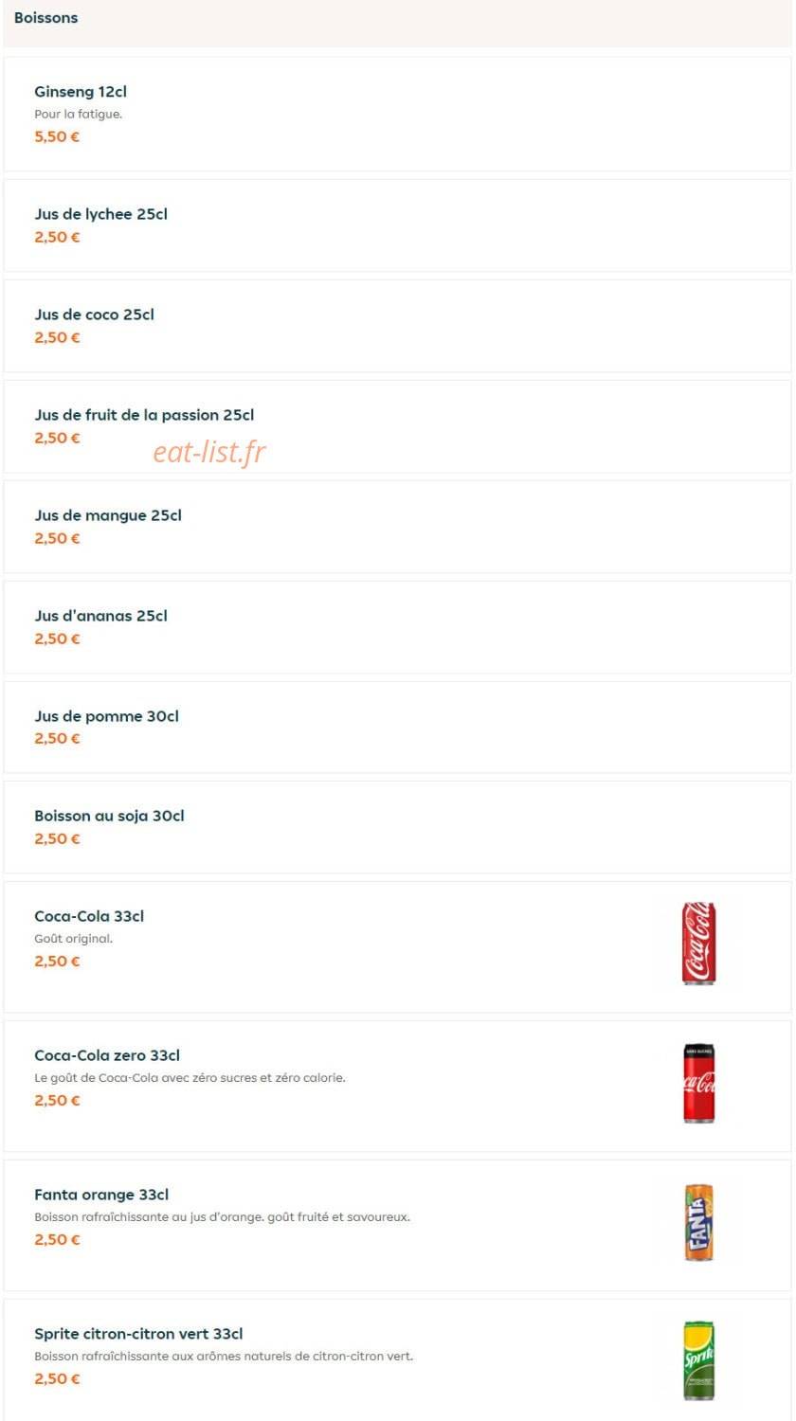Click the Fanta orange can image
Screen dimensions: 796x1421
699,1222
